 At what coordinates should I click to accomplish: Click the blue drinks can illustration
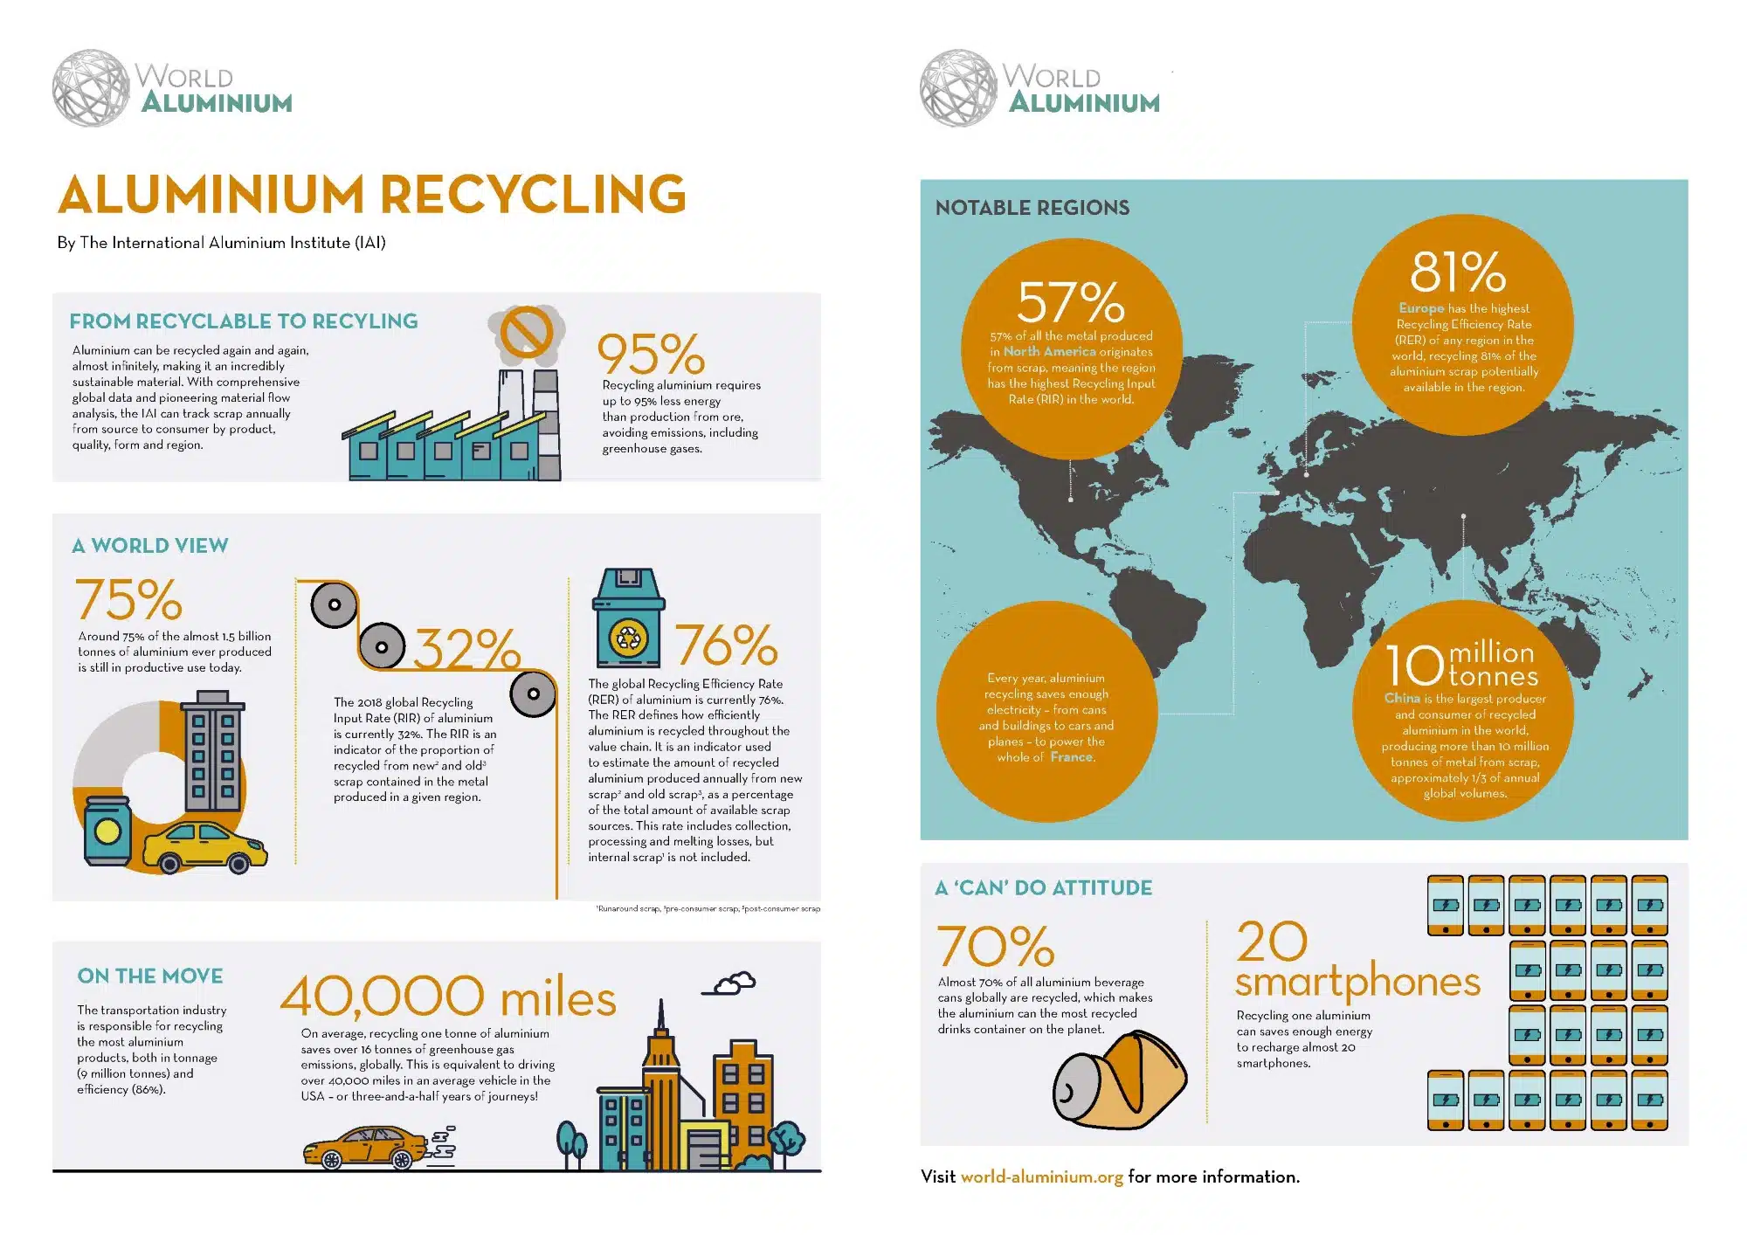click(x=107, y=831)
